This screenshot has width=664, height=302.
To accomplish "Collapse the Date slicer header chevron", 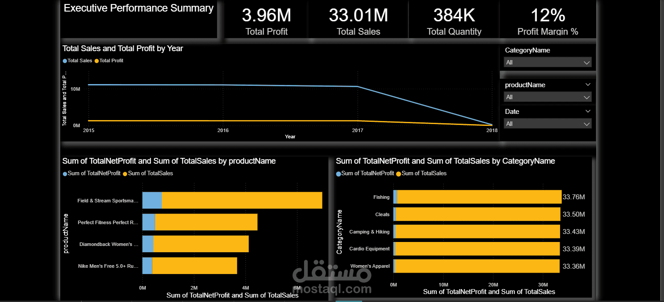I will [x=588, y=111].
